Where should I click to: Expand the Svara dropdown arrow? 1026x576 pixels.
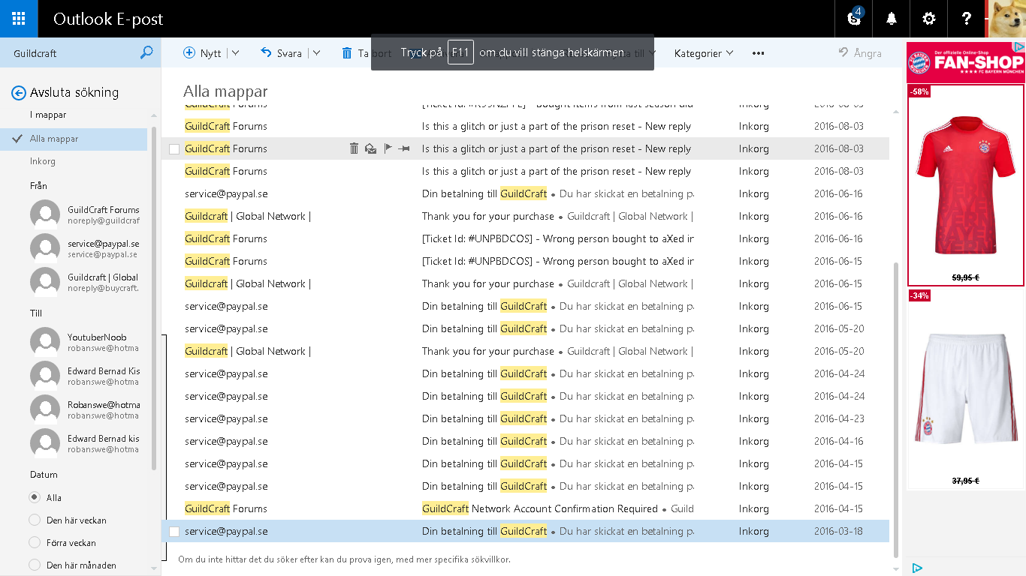[x=316, y=53]
